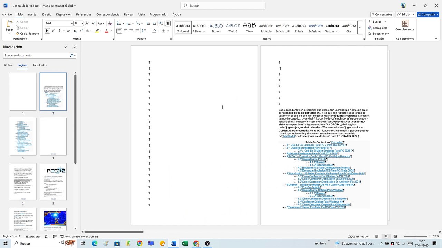Collapse the ribbon with the chevron
Screen dimensions: 442x248
(436, 39)
